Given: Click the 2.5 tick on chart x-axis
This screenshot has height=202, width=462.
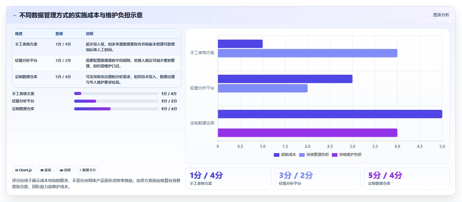Looking at the screenshot, I should click(330, 147).
